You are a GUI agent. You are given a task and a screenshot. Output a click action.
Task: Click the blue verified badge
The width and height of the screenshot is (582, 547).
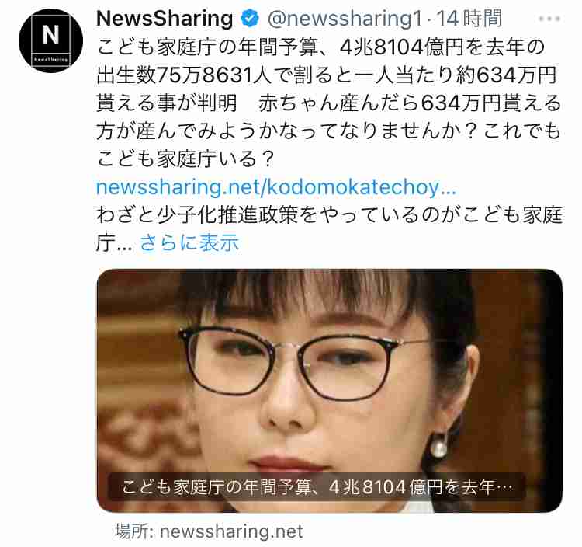coord(250,18)
